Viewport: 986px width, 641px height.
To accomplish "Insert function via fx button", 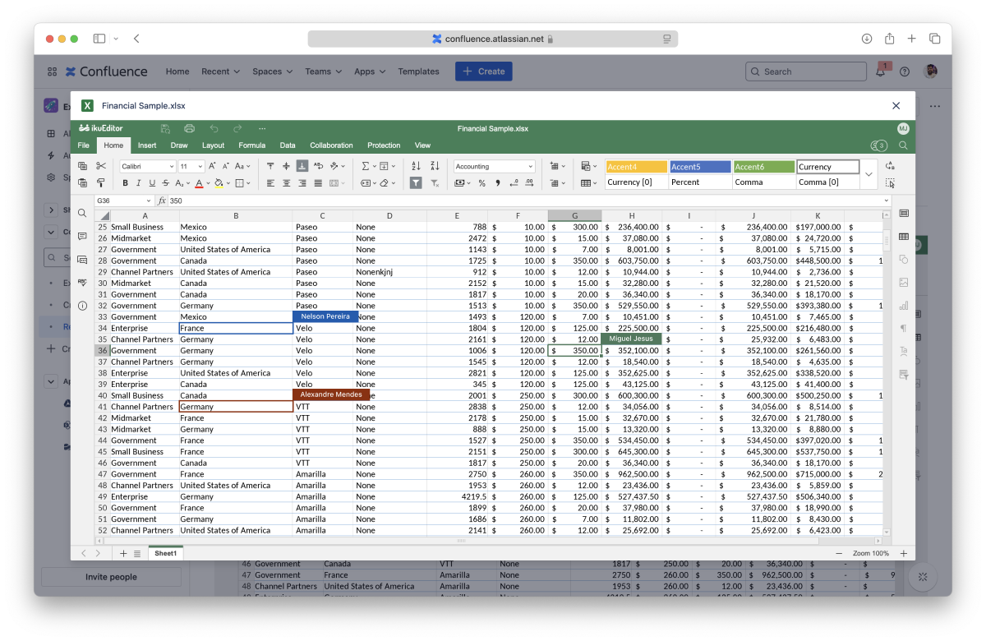I will tap(162, 201).
